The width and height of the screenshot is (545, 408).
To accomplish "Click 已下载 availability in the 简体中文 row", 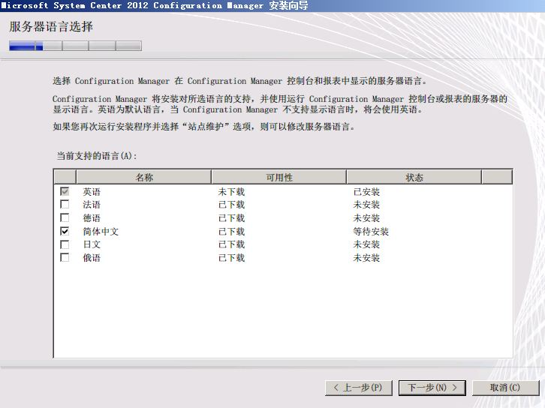I will pyautogui.click(x=231, y=231).
